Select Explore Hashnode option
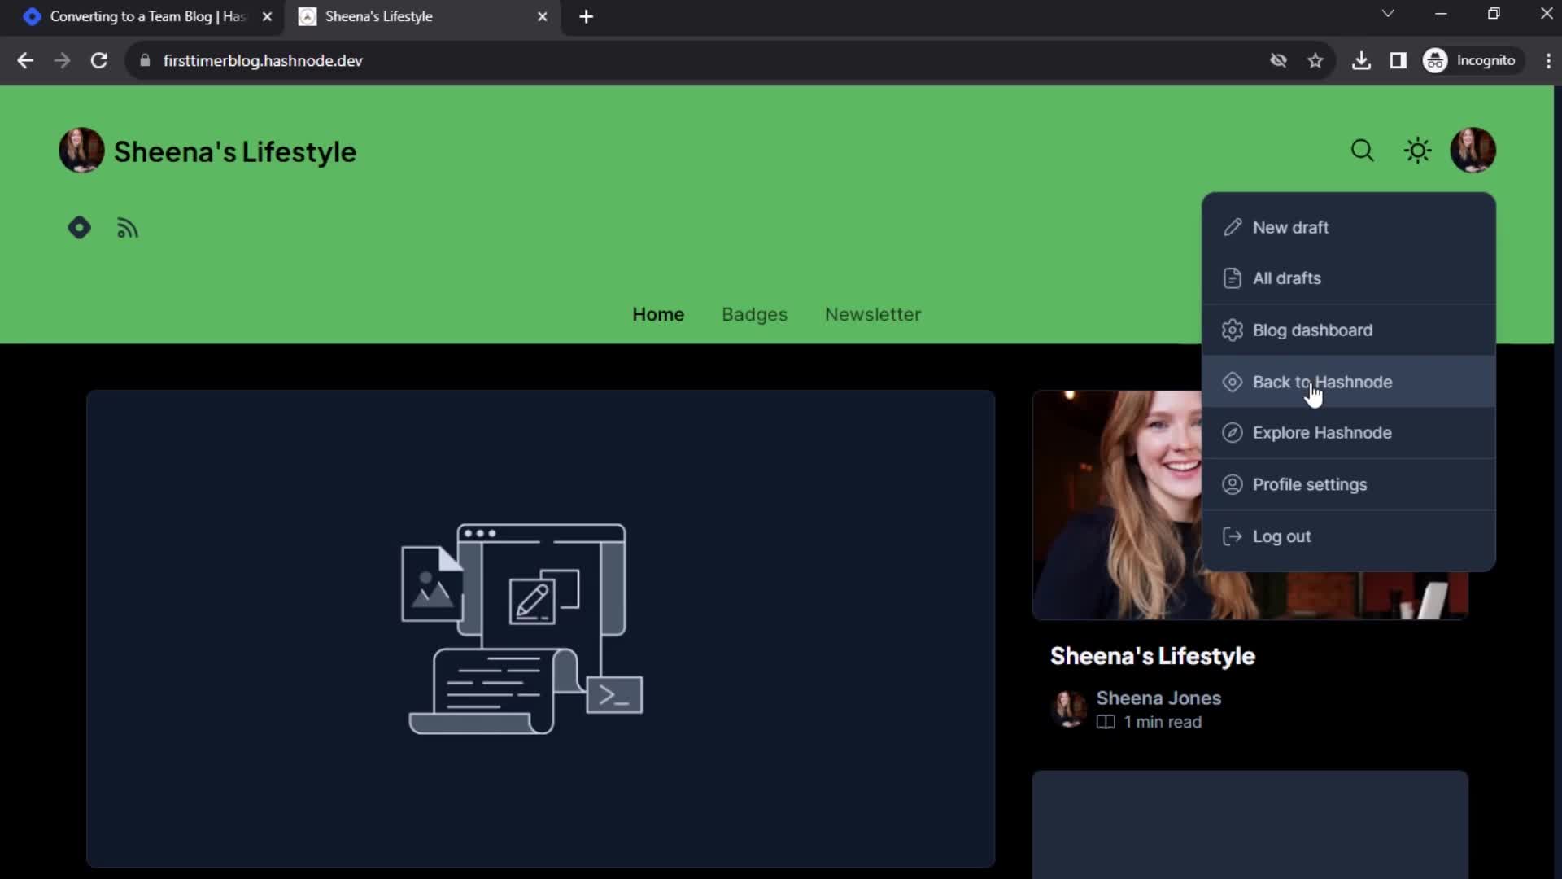The width and height of the screenshot is (1562, 879). pos(1348,433)
